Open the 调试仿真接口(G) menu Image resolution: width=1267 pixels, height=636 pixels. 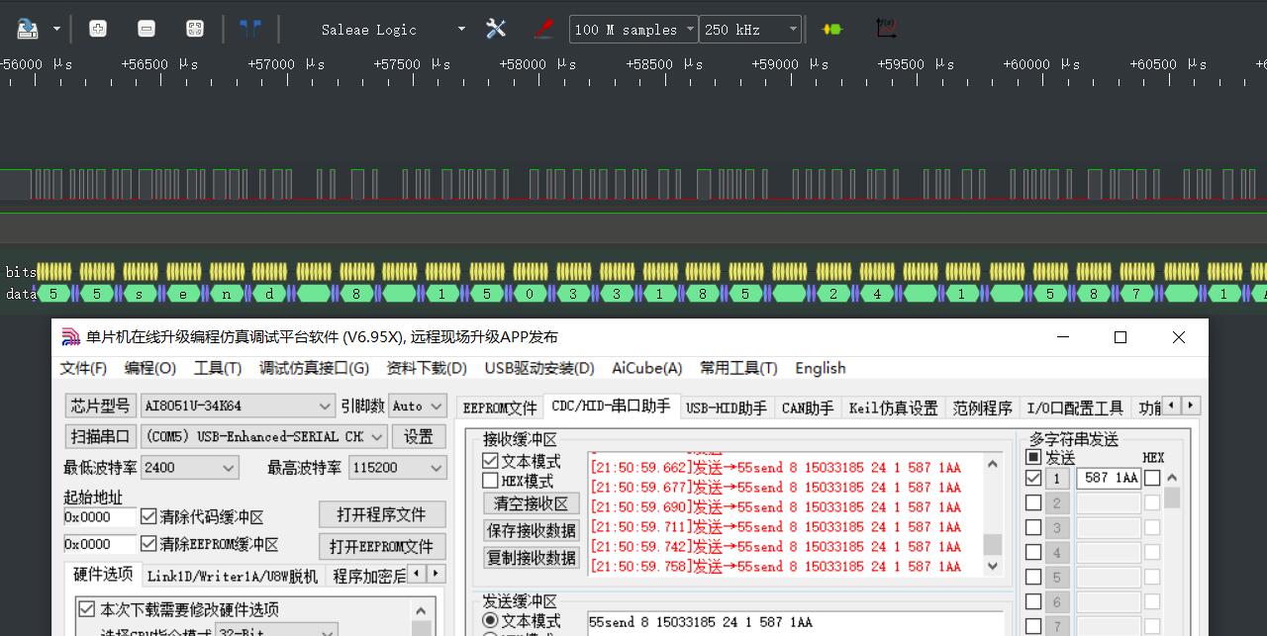pos(314,368)
